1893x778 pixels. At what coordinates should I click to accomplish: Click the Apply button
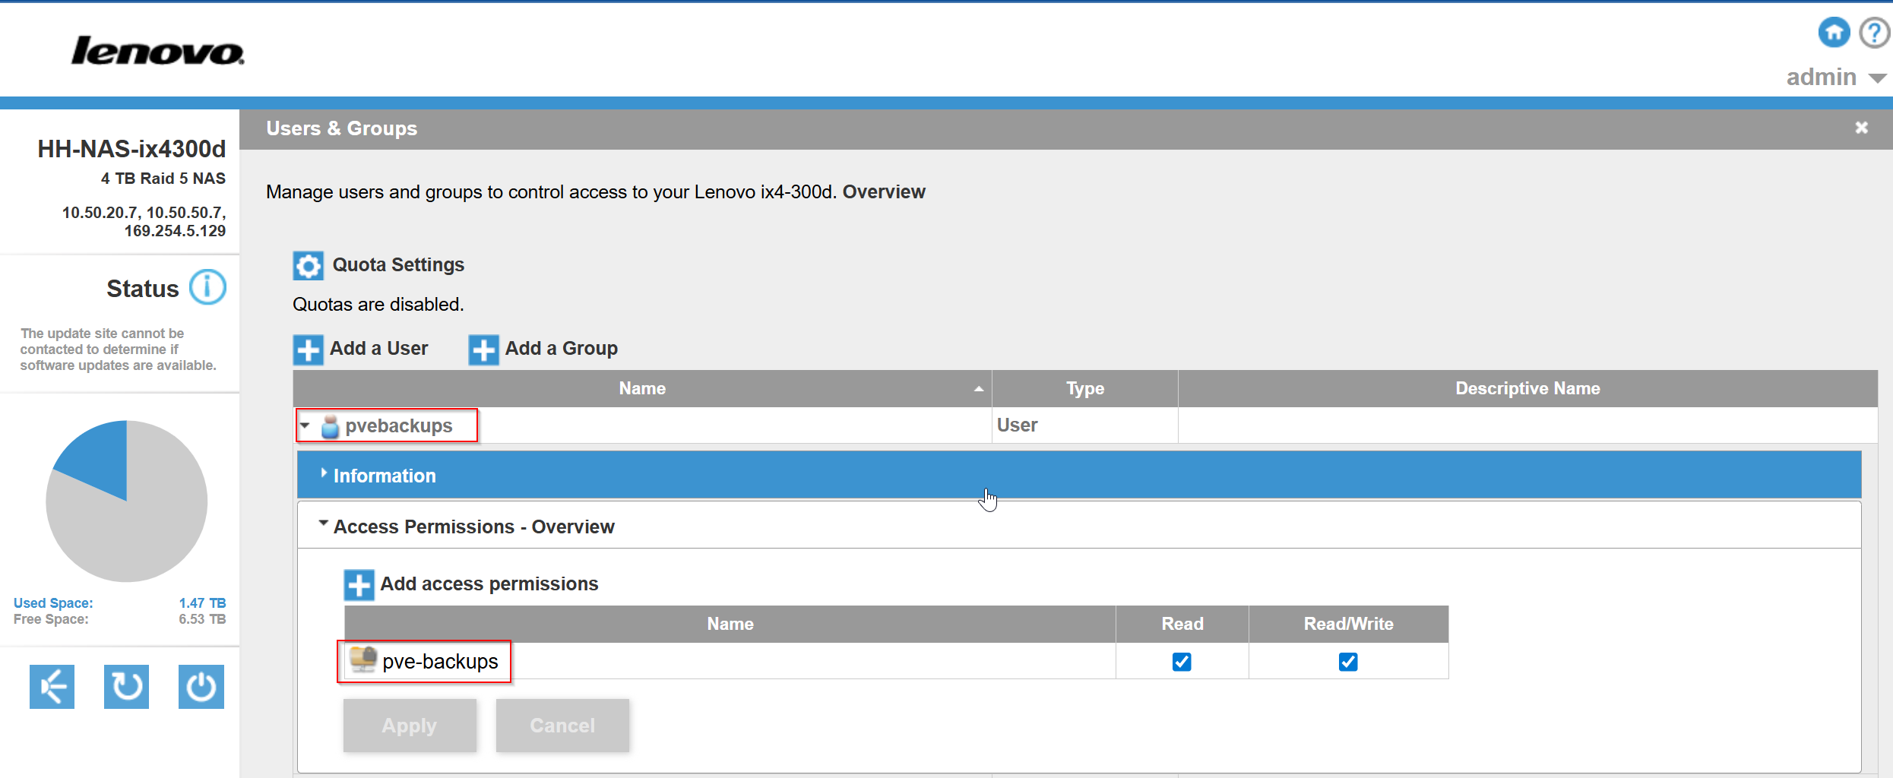click(410, 726)
